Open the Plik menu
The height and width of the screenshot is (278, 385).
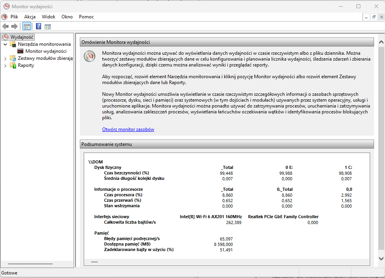pyautogui.click(x=14, y=17)
